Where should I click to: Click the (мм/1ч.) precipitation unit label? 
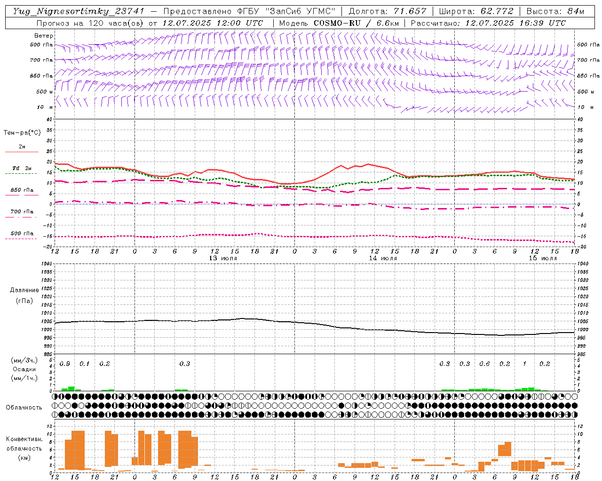tap(24, 378)
